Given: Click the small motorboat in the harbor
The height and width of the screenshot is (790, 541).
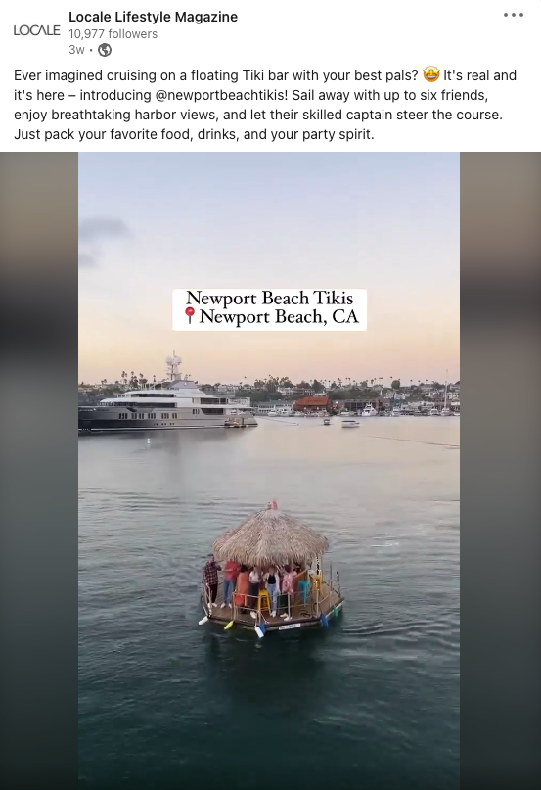Looking at the screenshot, I should pyautogui.click(x=350, y=424).
